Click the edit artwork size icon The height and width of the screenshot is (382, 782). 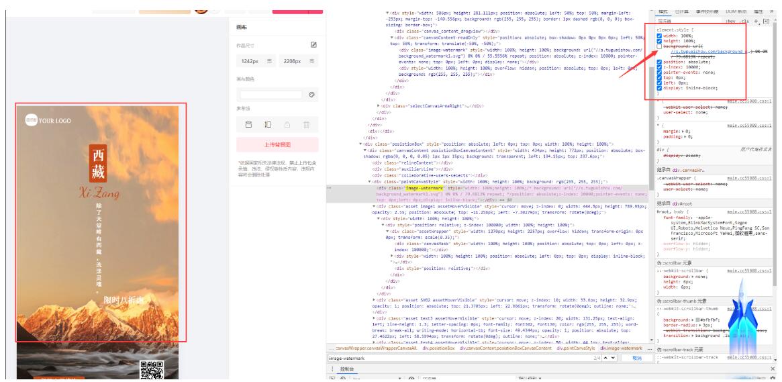[313, 44]
